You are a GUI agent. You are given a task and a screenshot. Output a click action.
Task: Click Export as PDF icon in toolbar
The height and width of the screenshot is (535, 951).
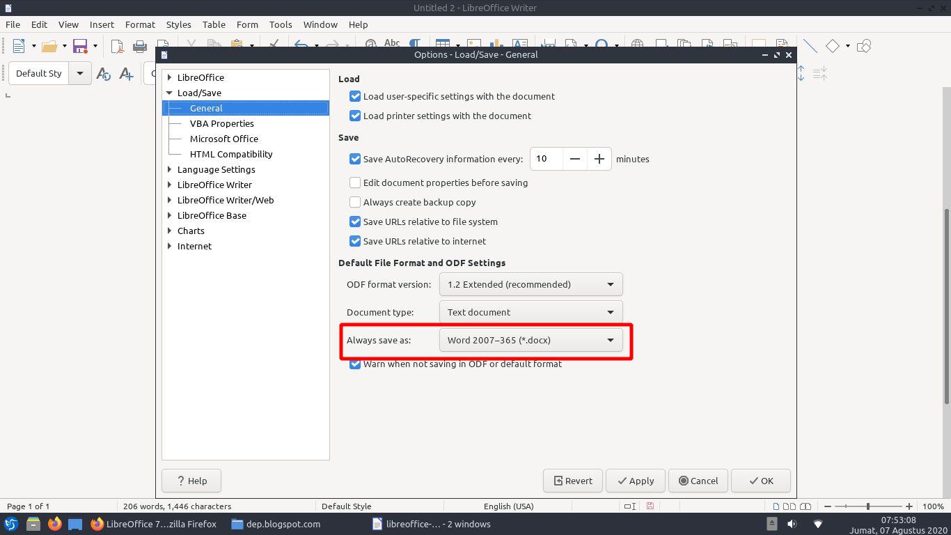(118, 46)
